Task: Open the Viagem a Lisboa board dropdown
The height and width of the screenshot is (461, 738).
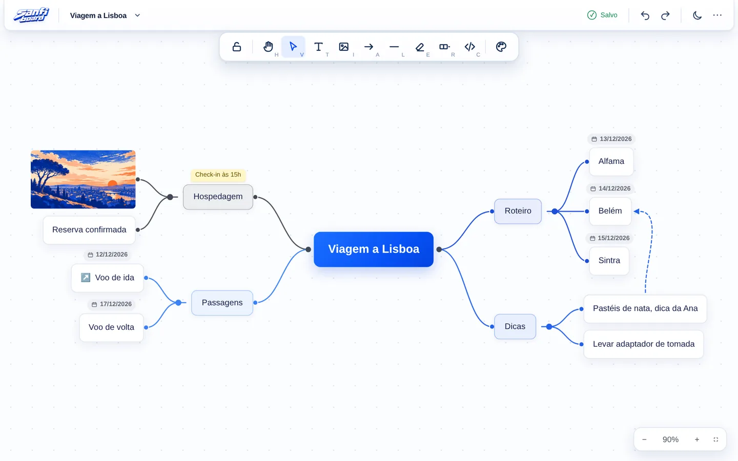Action: coord(105,15)
